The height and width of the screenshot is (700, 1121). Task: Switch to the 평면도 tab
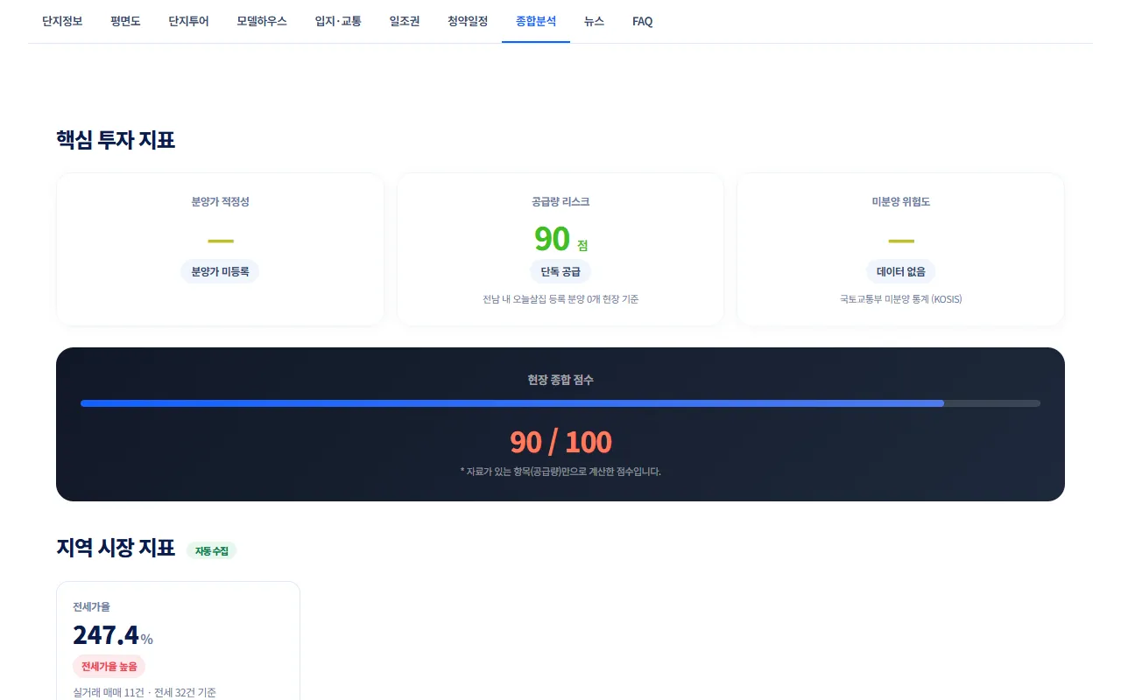tap(125, 21)
